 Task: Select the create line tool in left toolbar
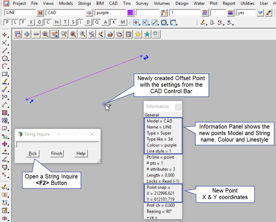point(5,51)
